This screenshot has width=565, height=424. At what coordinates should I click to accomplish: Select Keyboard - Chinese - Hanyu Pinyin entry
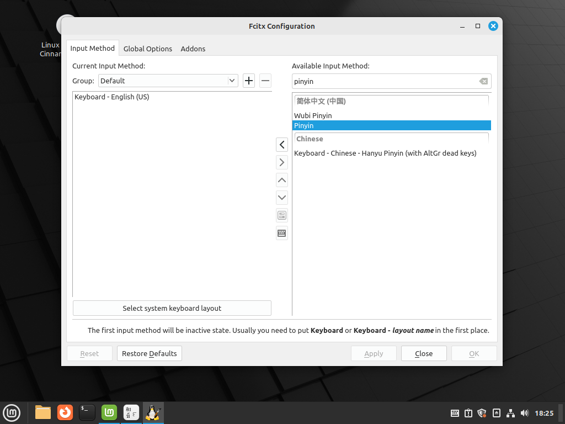tap(385, 153)
